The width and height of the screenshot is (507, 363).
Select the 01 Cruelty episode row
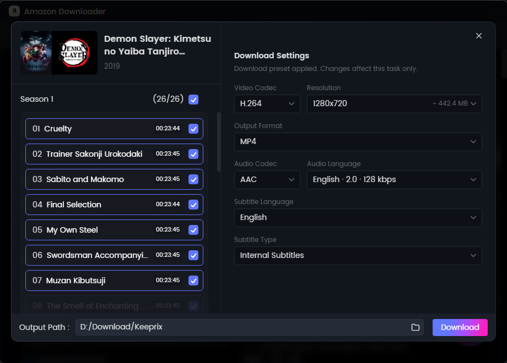[114, 129]
